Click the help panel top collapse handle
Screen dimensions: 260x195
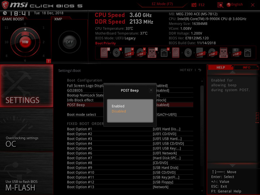point(233,72)
